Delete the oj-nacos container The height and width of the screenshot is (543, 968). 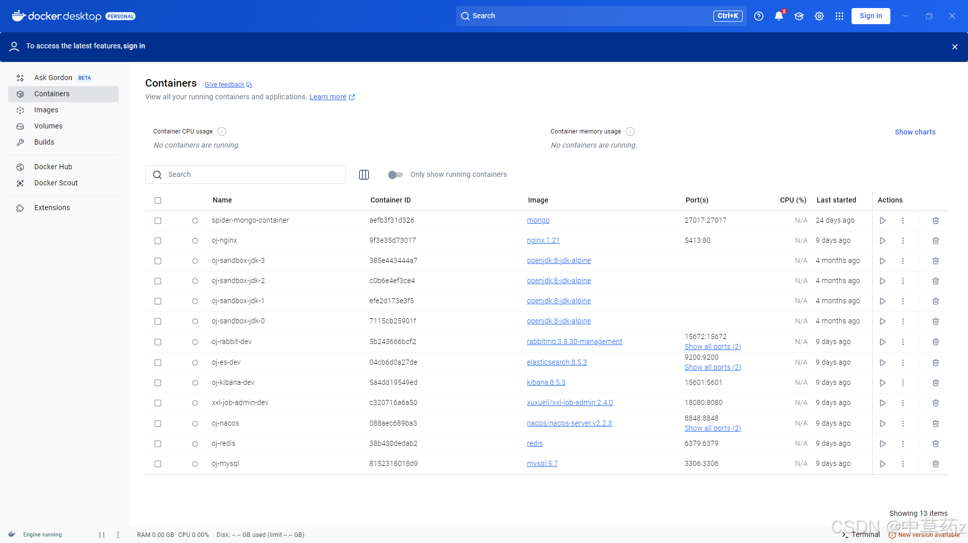(936, 424)
